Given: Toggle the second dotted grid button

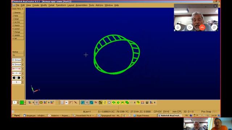Looking at the screenshot, I should [87, 103].
